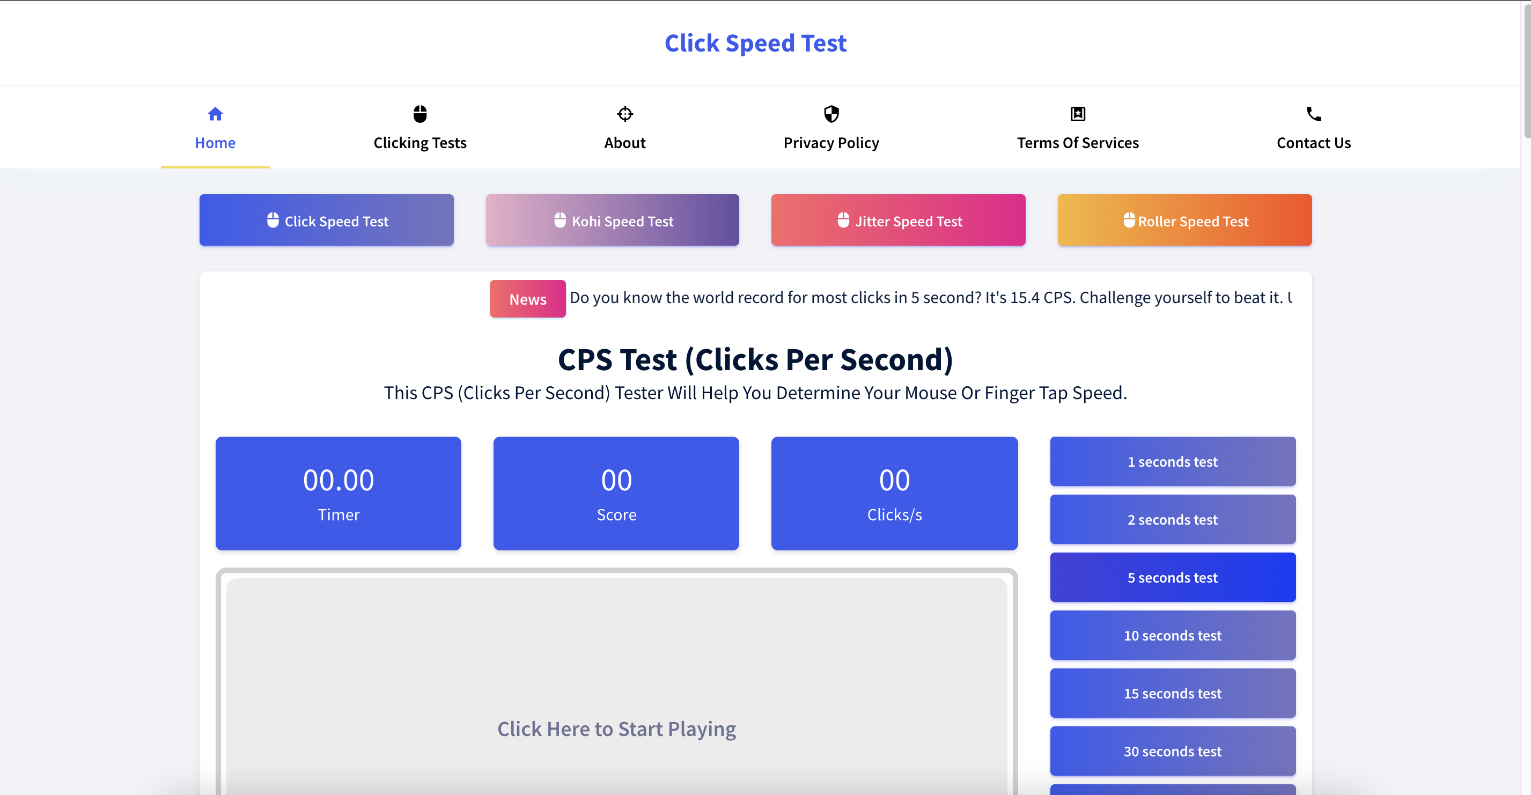Click the CPS test playing area to start
The width and height of the screenshot is (1531, 795).
[616, 728]
